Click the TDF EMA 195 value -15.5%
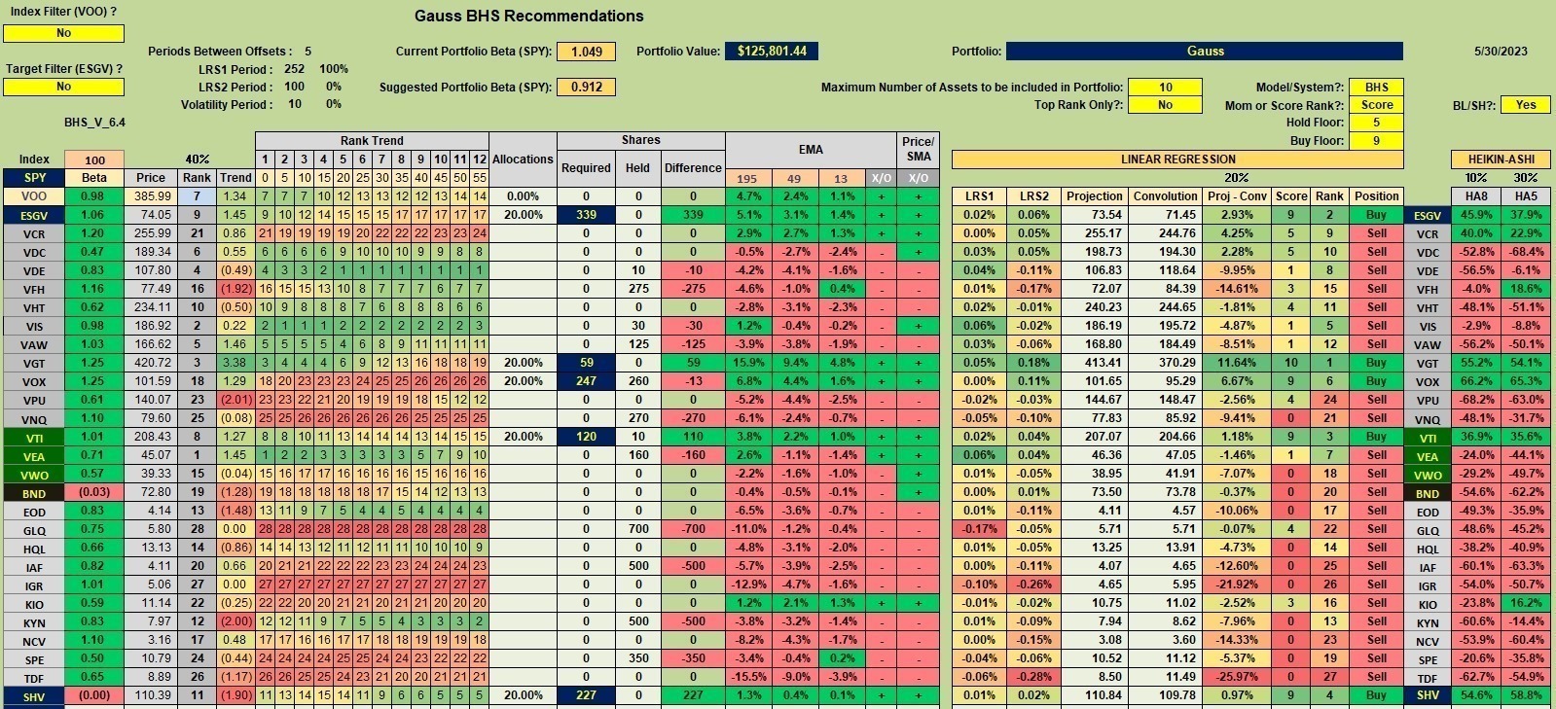1556x709 pixels. (x=748, y=677)
